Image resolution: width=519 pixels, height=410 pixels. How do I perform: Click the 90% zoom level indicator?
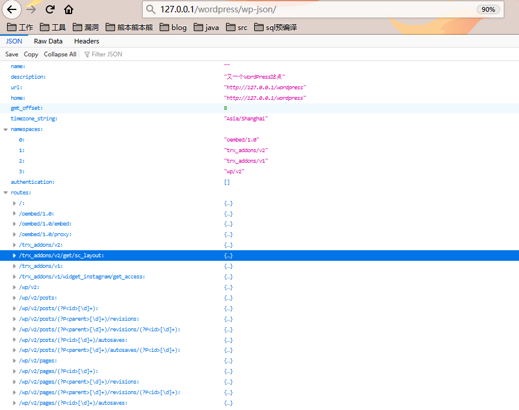[x=488, y=9]
